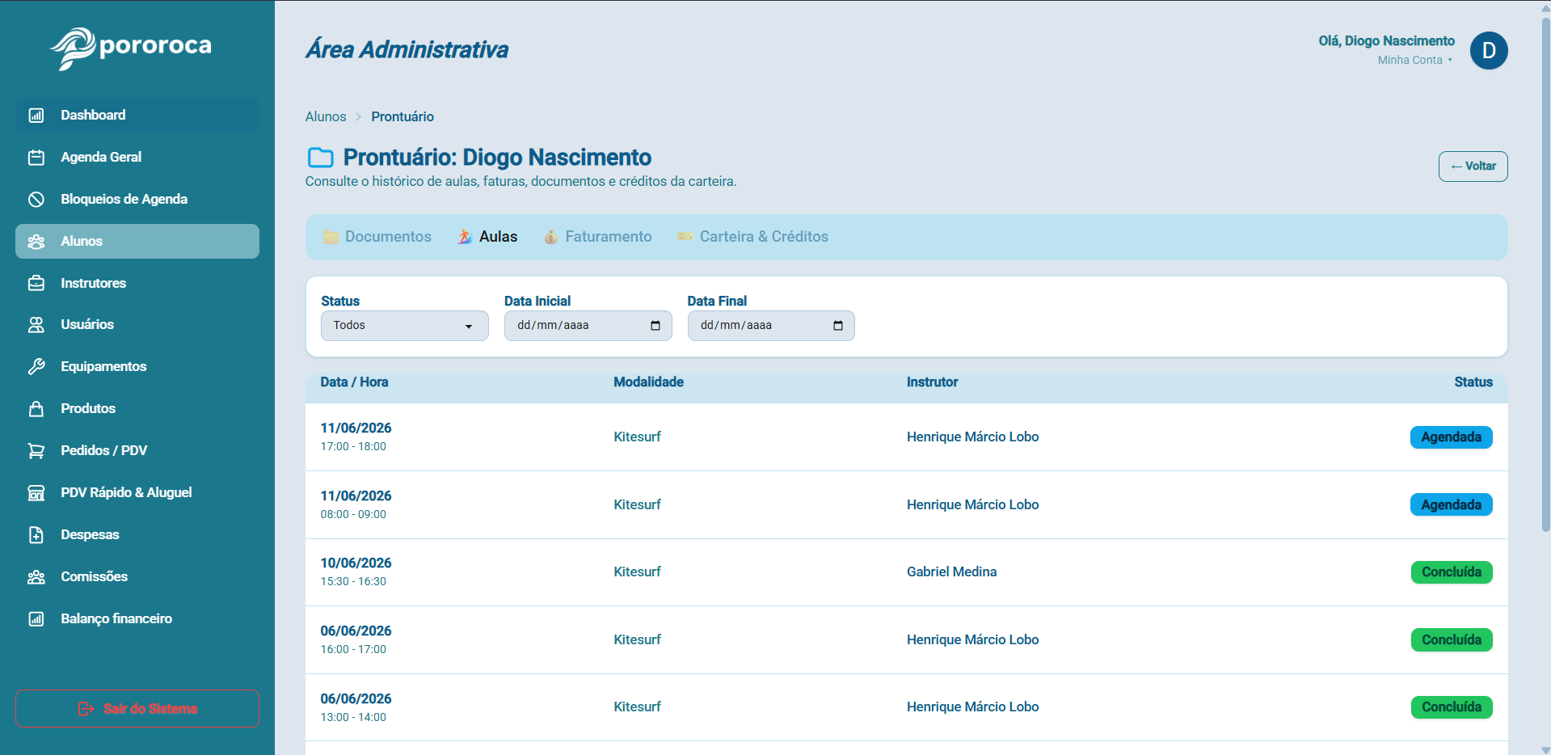Viewport: 1551px width, 755px height.
Task: Click the logout arrow icon
Action: 86,709
